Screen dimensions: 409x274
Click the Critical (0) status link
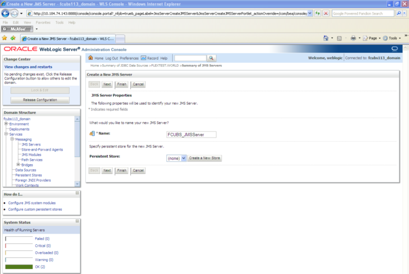(x=43, y=246)
